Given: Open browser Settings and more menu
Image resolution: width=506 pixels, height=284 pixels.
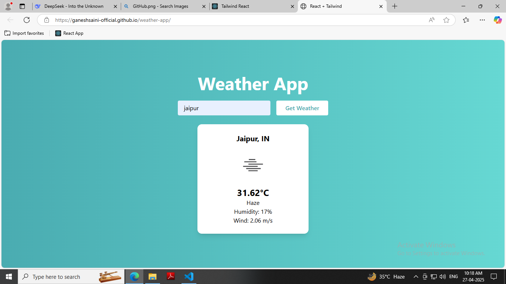Looking at the screenshot, I should 482,20.
